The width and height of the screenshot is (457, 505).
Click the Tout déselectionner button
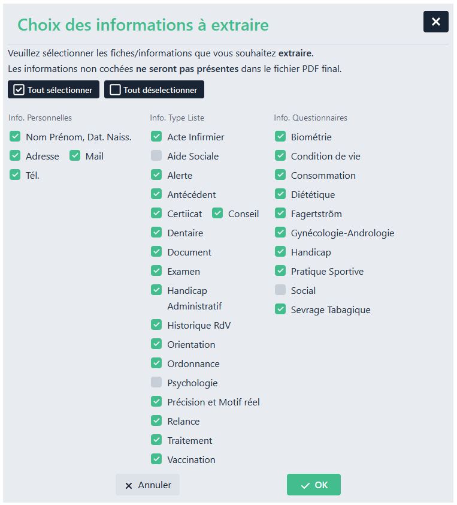click(154, 90)
